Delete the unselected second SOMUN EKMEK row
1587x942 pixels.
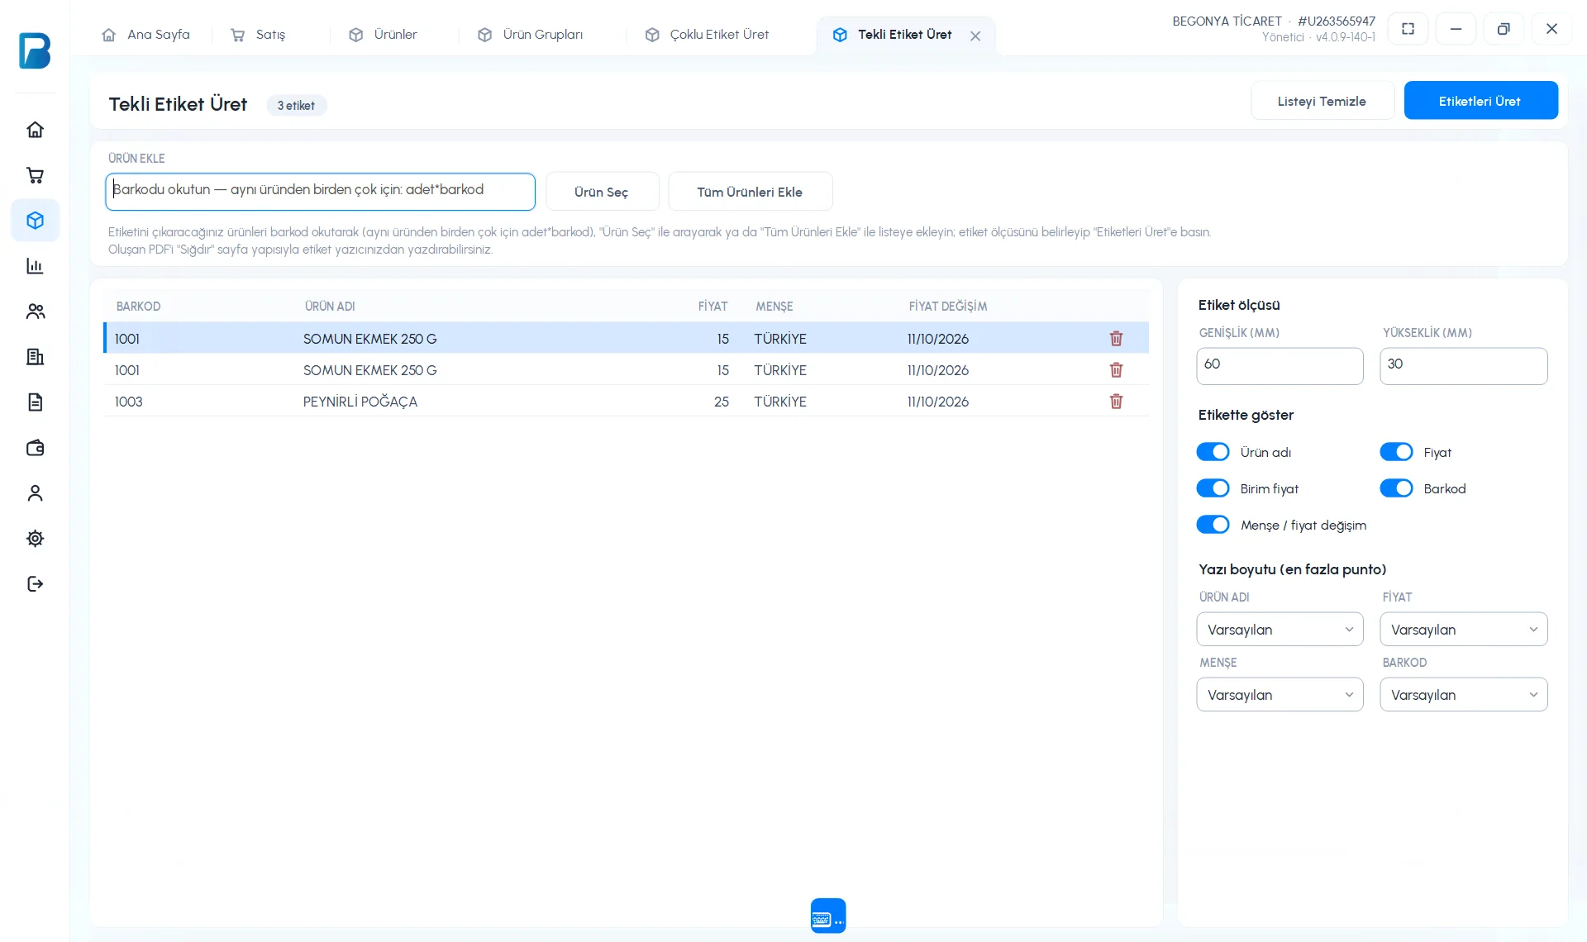click(x=1116, y=370)
